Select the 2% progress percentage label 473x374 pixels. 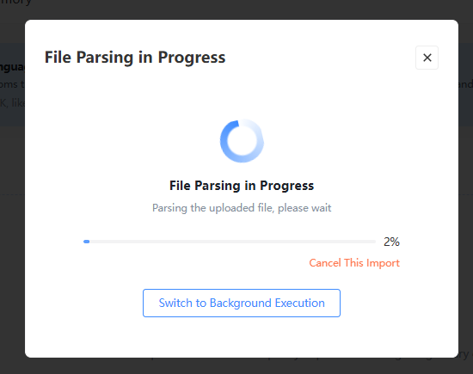click(391, 242)
